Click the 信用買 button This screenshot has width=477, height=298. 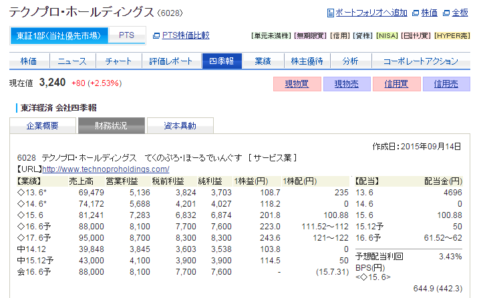396,84
